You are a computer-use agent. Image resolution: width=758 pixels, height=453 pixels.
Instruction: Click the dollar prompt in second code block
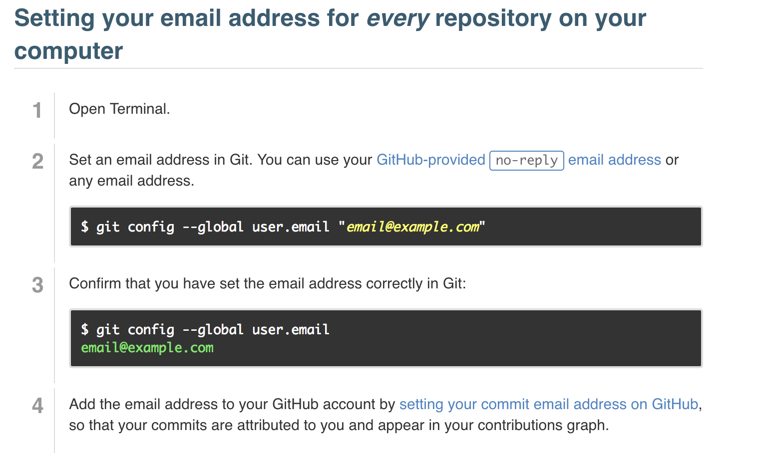click(x=85, y=330)
